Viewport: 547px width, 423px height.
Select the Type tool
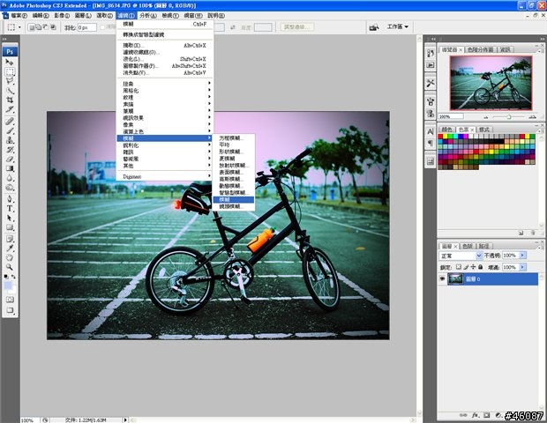point(10,208)
